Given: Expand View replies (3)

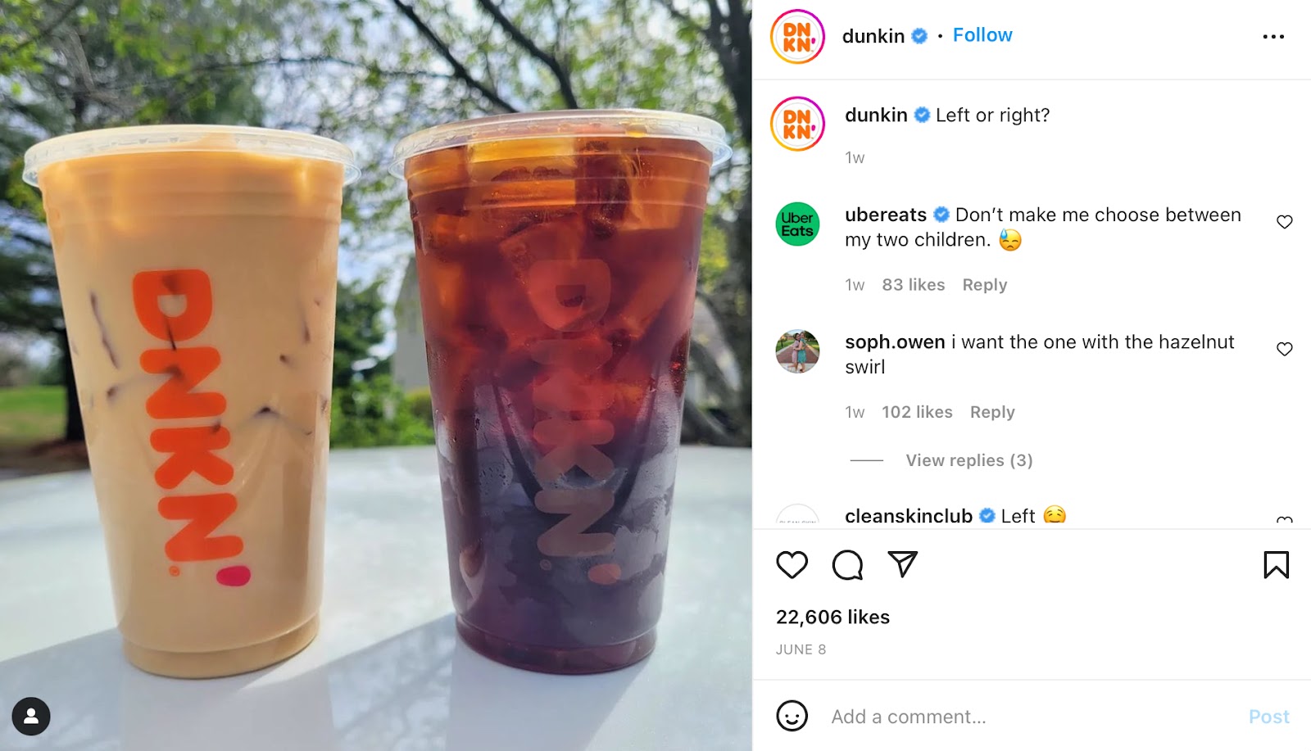Looking at the screenshot, I should [x=969, y=460].
